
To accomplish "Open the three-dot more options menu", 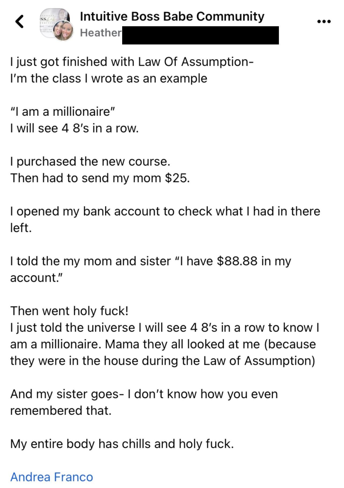I will tap(324, 21).
